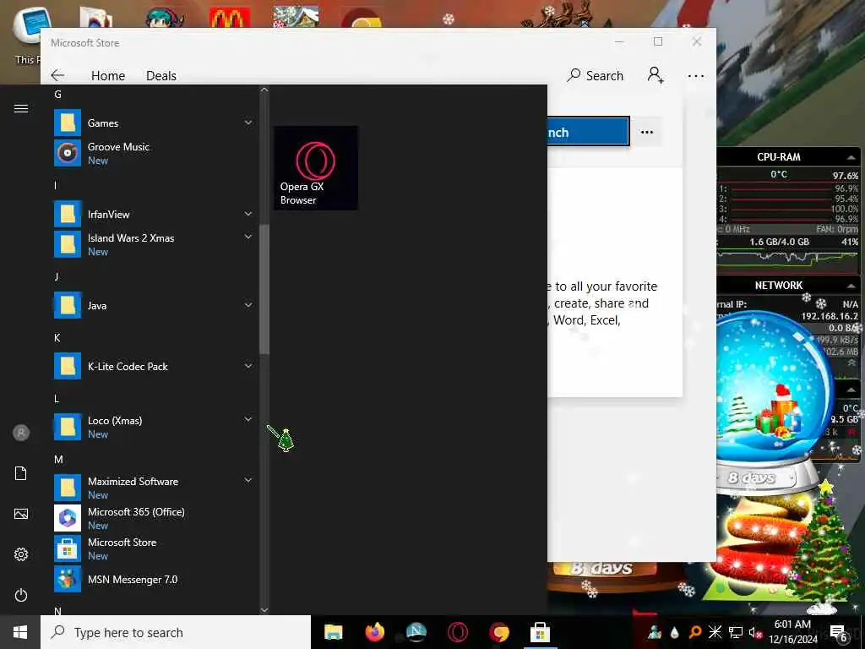Expand the Games folder

tap(248, 123)
